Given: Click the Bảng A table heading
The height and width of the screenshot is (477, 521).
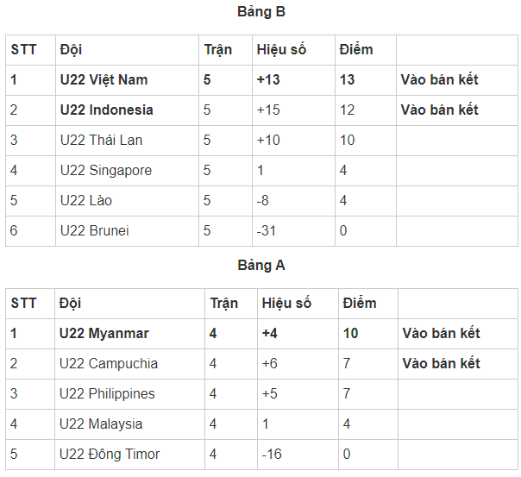Looking at the screenshot, I should point(260,266).
